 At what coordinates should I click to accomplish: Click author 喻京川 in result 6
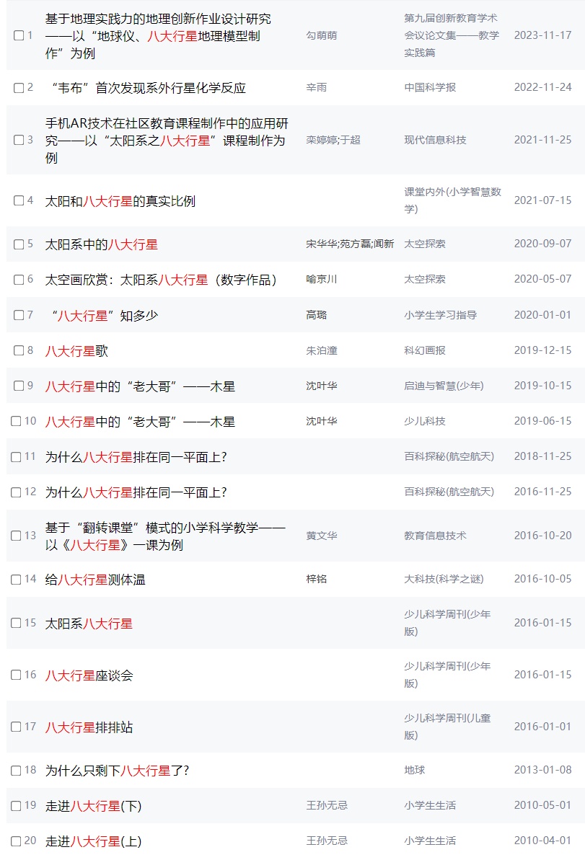(321, 279)
